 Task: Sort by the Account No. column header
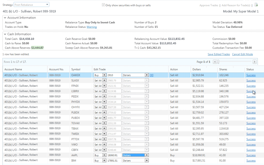tap(58, 69)
